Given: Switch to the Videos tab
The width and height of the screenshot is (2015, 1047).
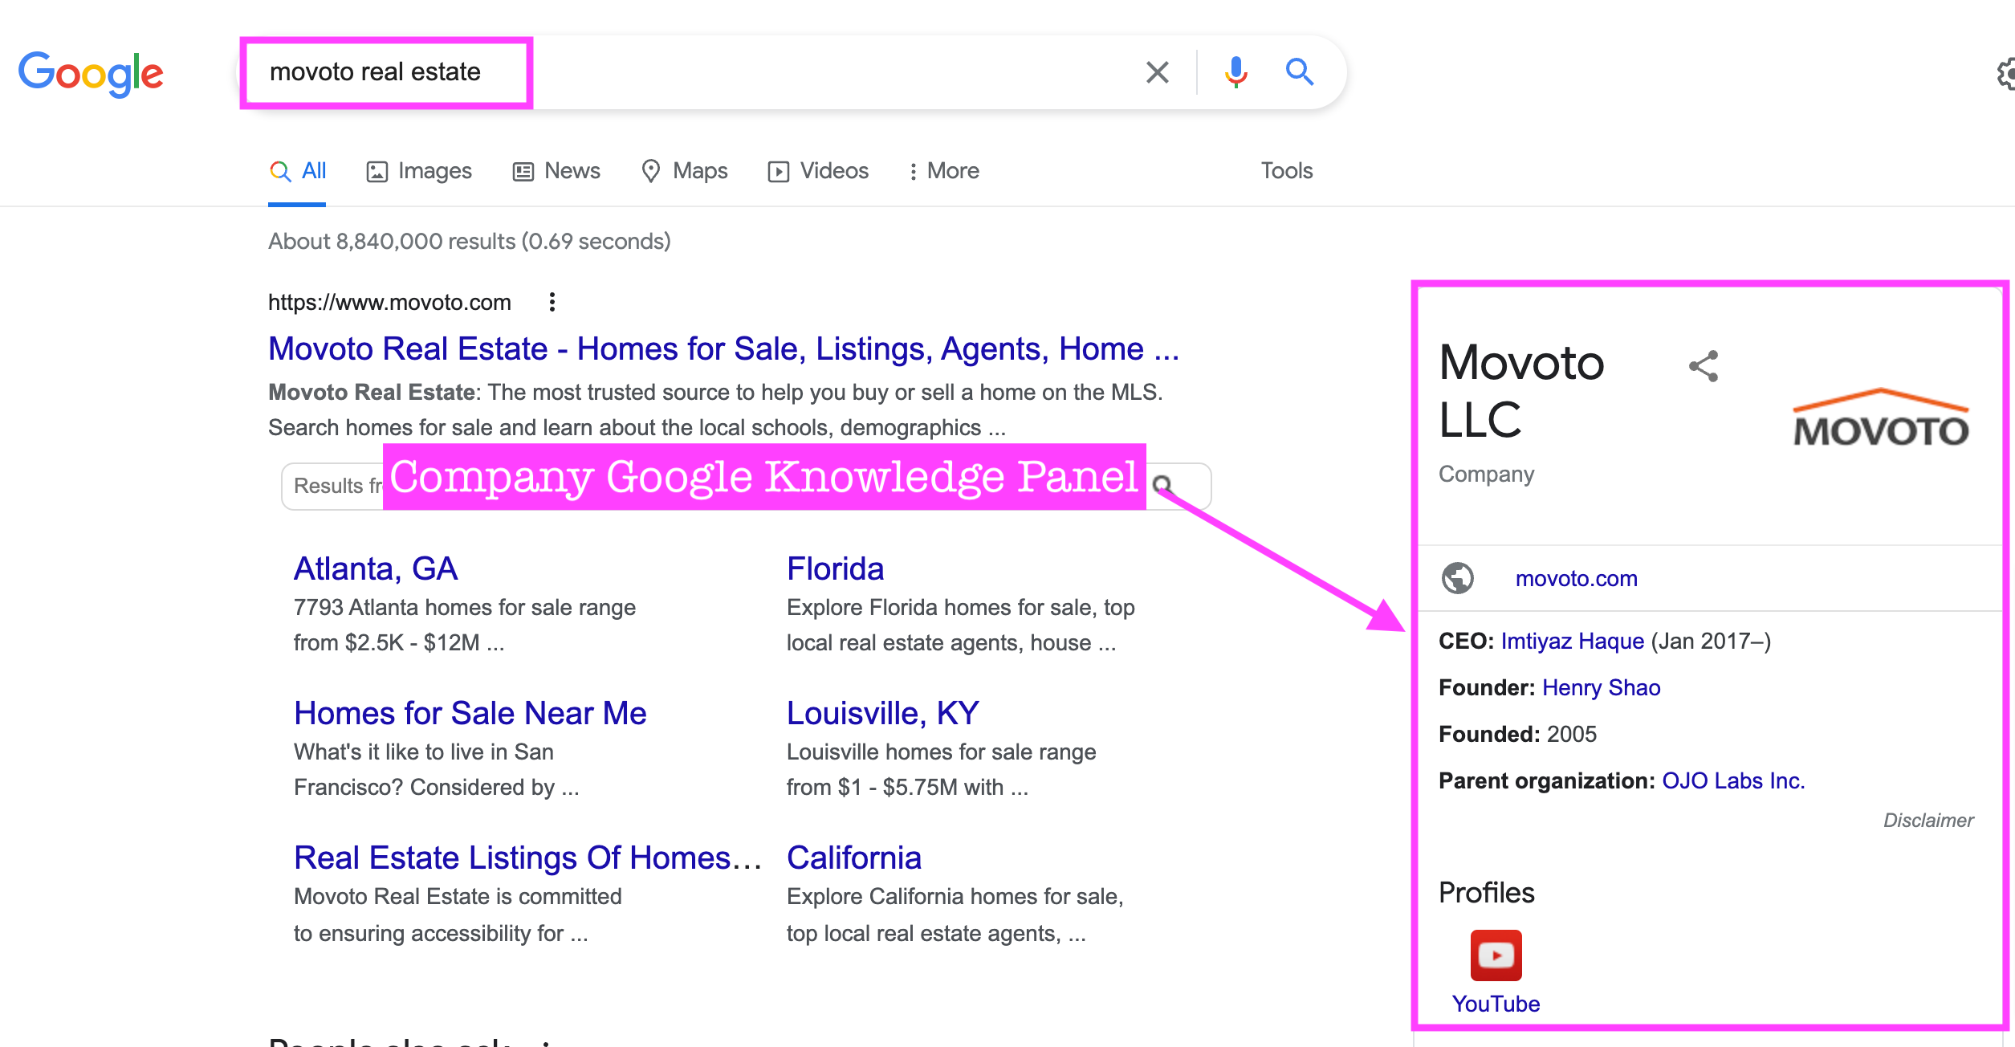Looking at the screenshot, I should [x=818, y=171].
